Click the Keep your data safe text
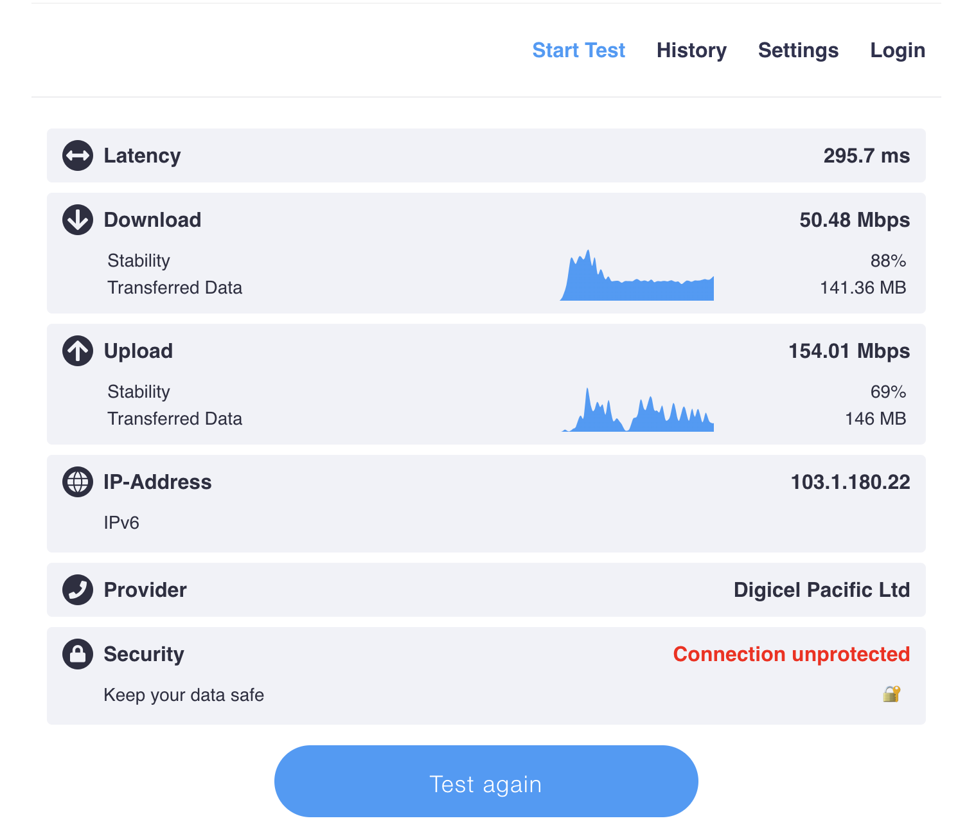This screenshot has height=832, width=976. 184,695
